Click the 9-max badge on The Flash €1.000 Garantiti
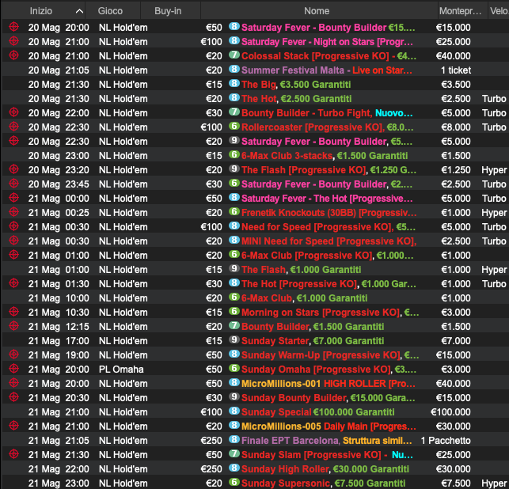The height and width of the screenshot is (489, 509). coord(234,269)
